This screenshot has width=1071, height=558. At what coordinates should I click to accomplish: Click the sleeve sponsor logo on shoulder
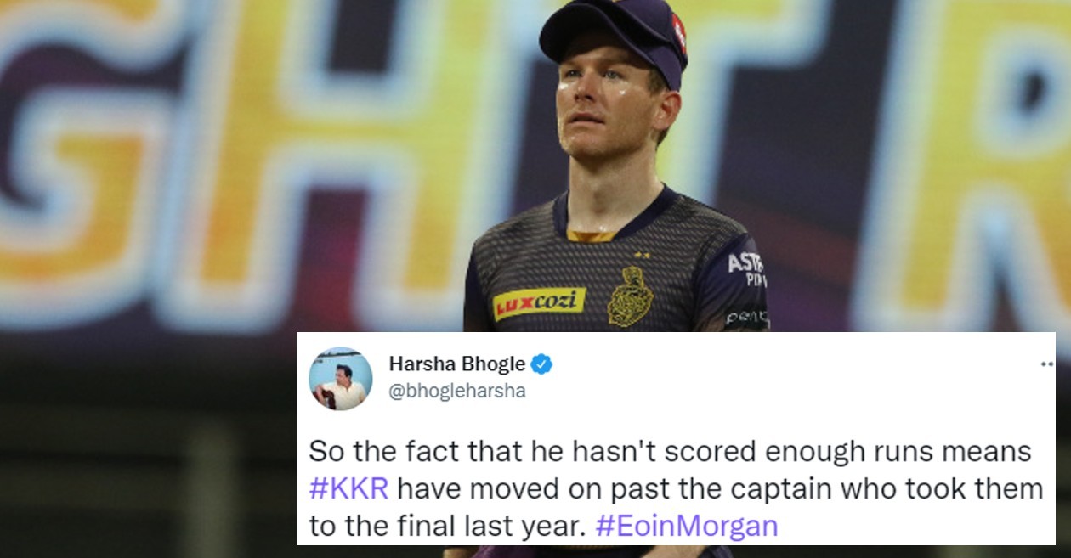pyautogui.click(x=747, y=268)
